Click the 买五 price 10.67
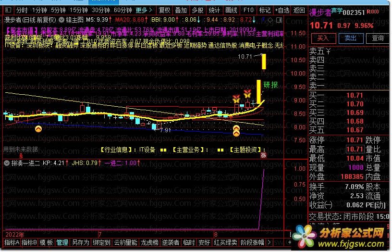 coord(355,130)
